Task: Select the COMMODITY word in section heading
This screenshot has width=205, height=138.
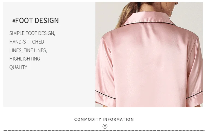Action: point(87,119)
